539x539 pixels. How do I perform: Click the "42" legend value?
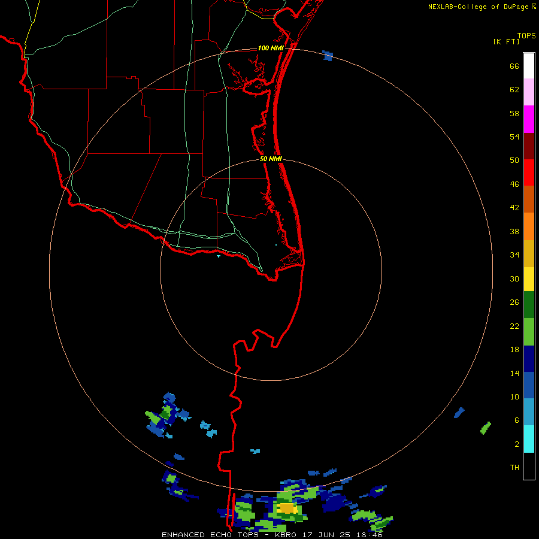pyautogui.click(x=514, y=208)
